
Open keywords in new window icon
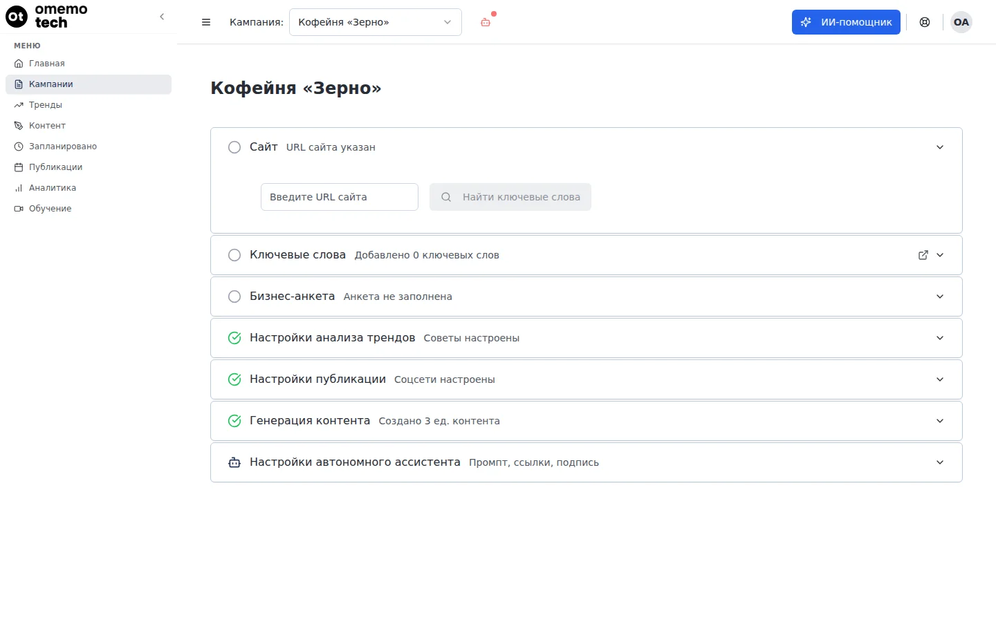click(x=923, y=255)
